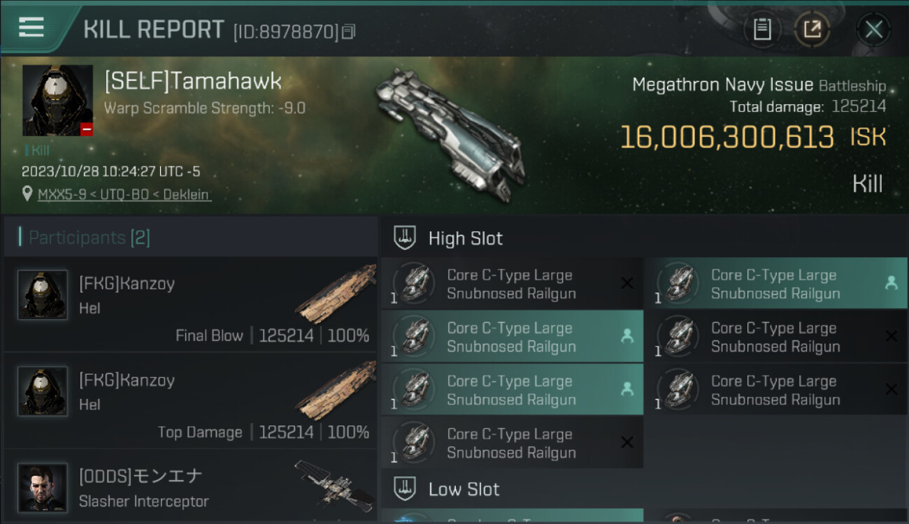Open Tamahawk's pilot portrait
The width and height of the screenshot is (909, 524).
(57, 101)
